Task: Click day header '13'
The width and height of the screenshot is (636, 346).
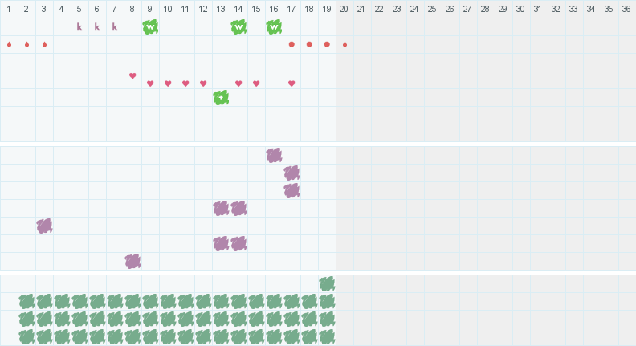Action: (221, 9)
